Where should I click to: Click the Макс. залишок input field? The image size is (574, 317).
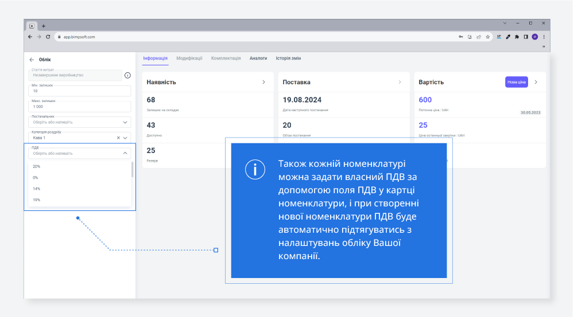coord(79,107)
